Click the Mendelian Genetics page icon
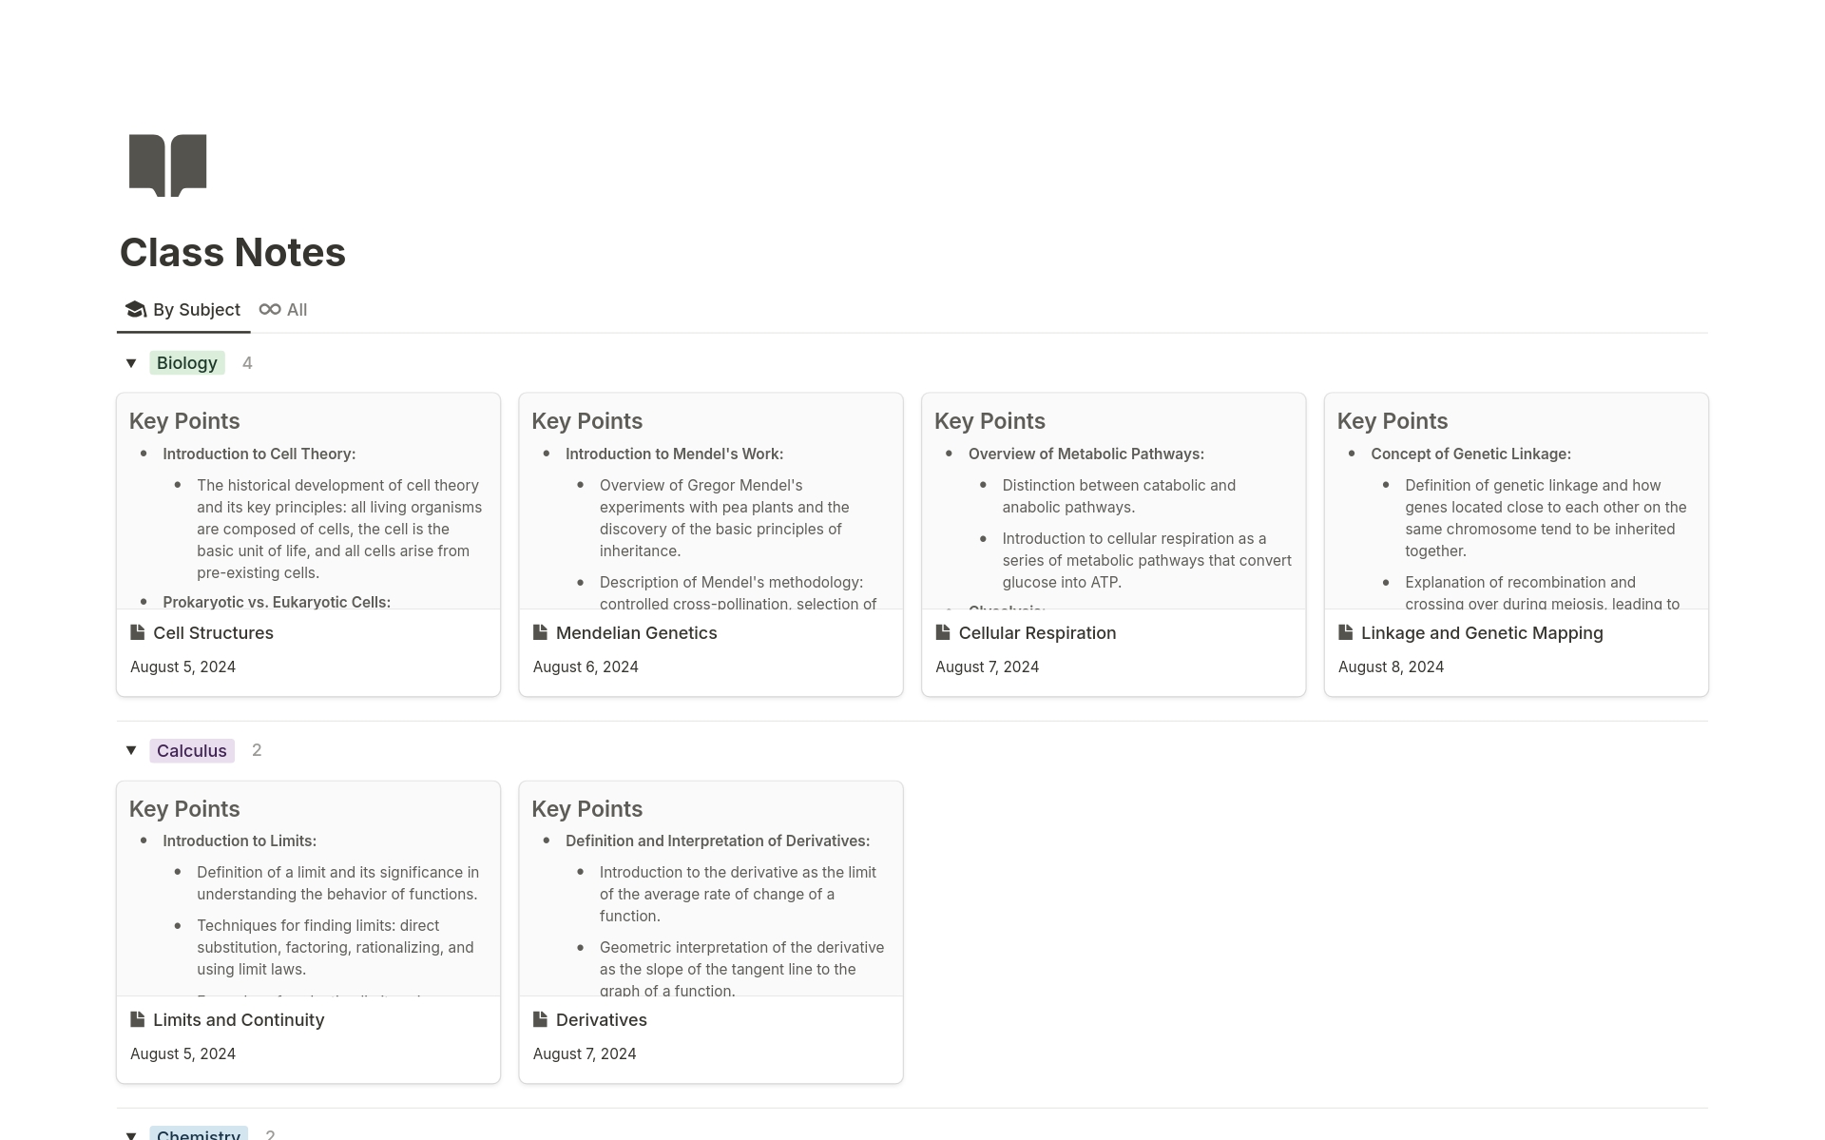The width and height of the screenshot is (1825, 1140). click(x=541, y=633)
